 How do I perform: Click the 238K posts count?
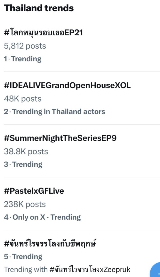[x=25, y=205]
